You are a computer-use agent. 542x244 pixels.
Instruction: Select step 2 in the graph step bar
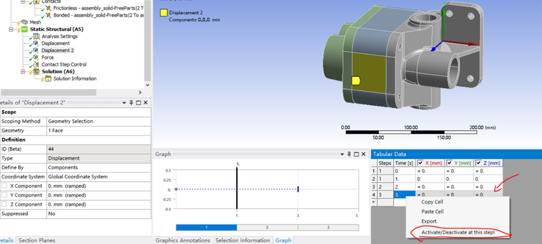click(x=267, y=228)
